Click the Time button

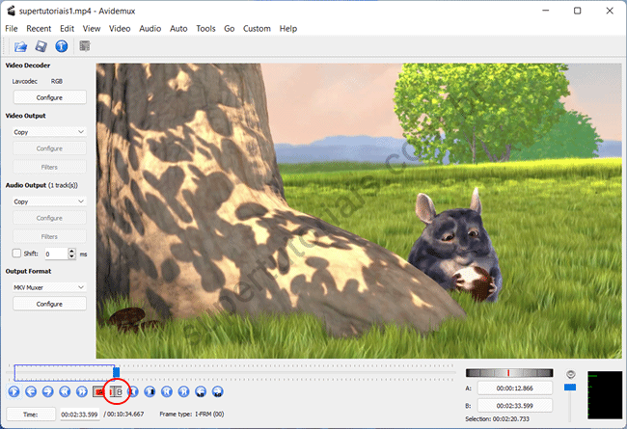coord(31,414)
